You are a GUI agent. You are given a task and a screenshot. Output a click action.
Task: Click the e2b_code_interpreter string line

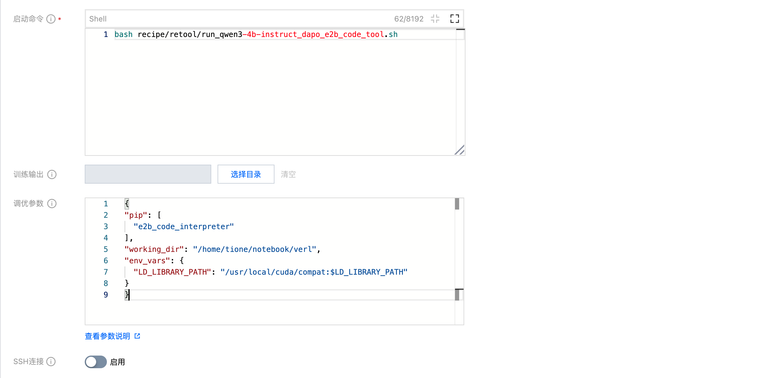183,227
